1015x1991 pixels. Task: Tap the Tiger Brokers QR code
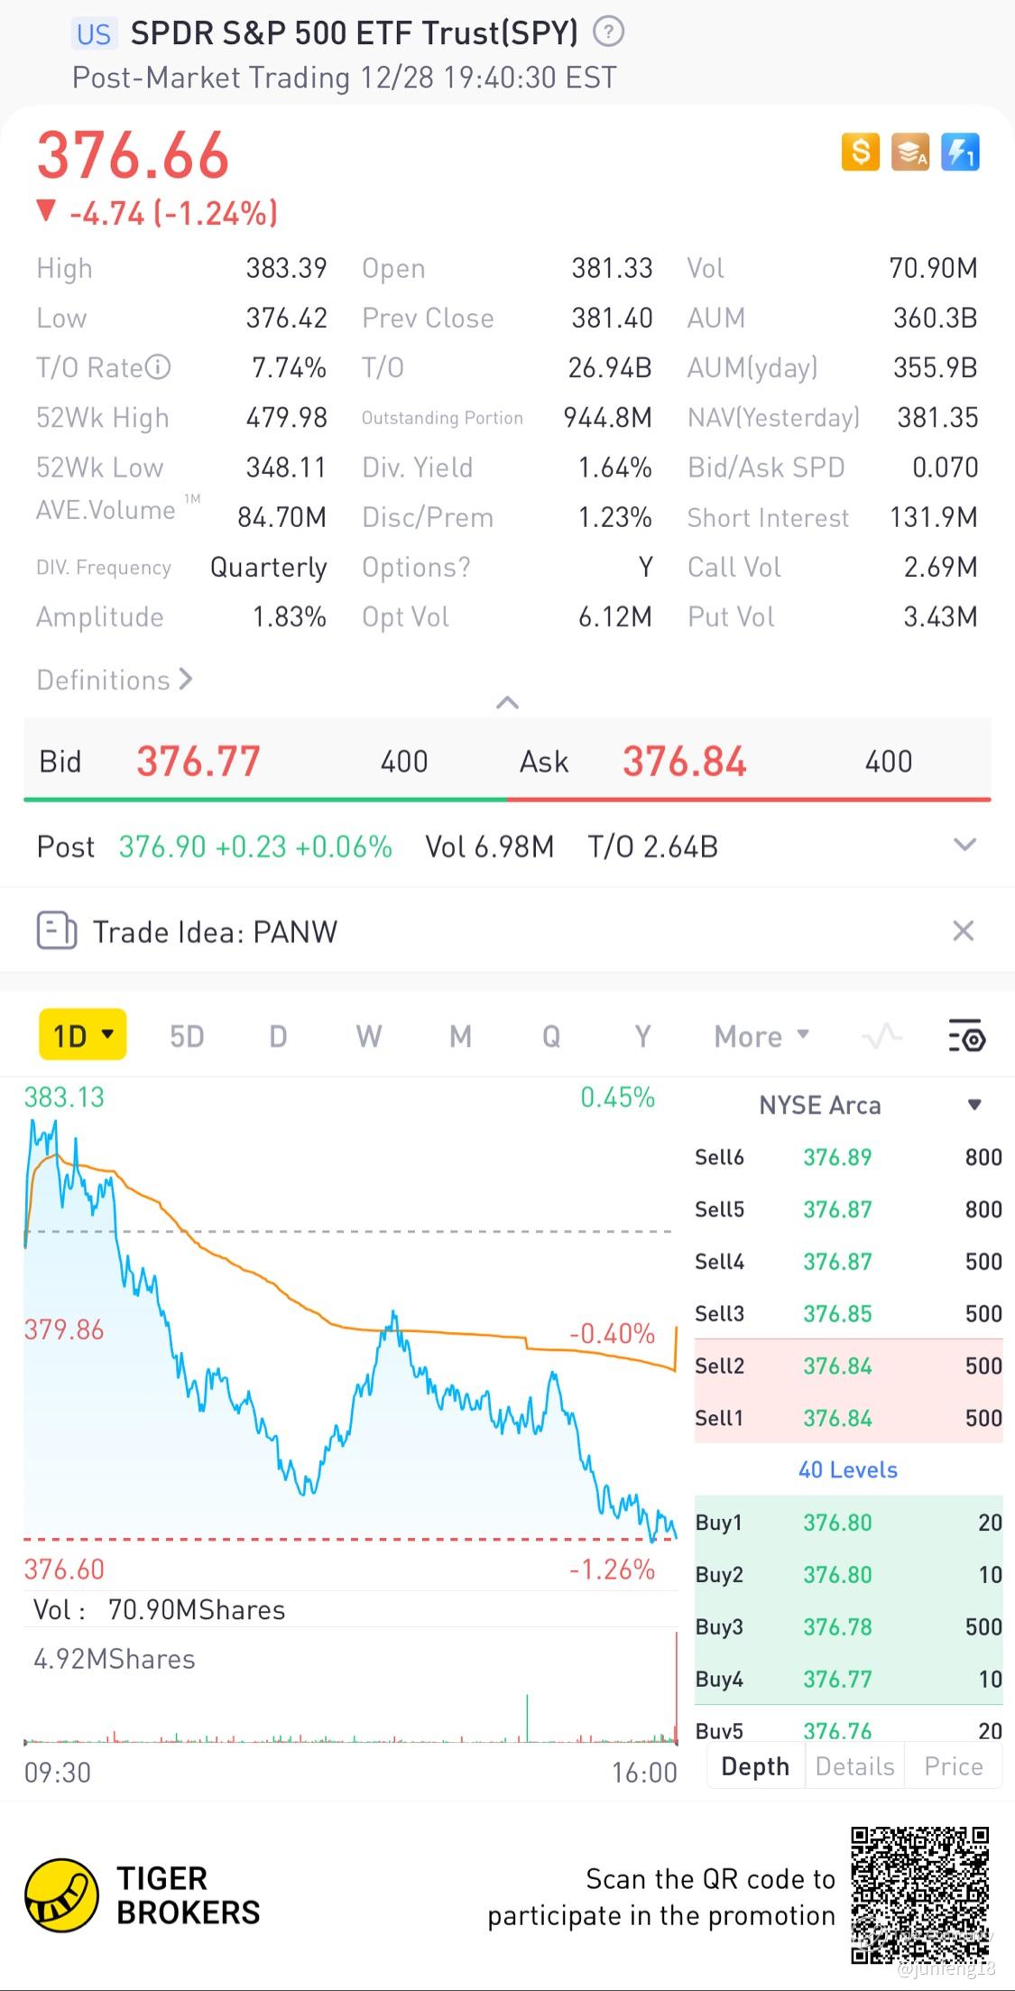click(919, 1894)
